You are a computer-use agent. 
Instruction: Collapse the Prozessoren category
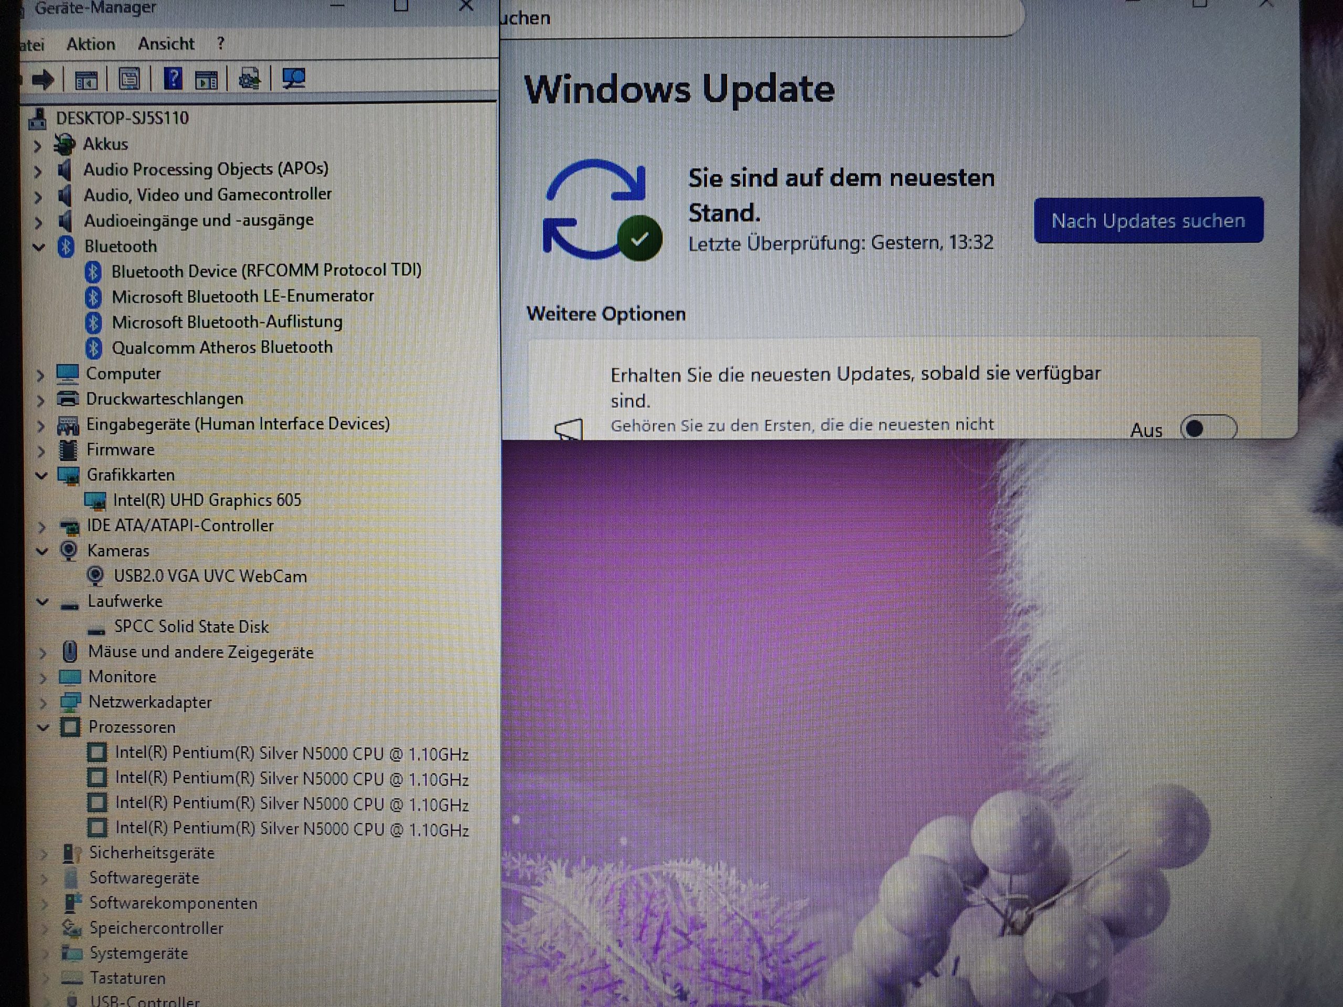click(42, 727)
